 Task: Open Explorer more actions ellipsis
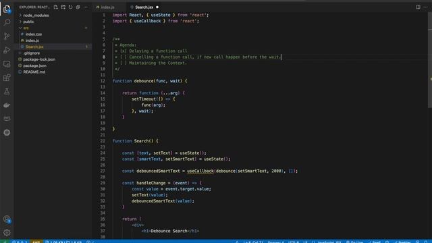tap(86, 7)
